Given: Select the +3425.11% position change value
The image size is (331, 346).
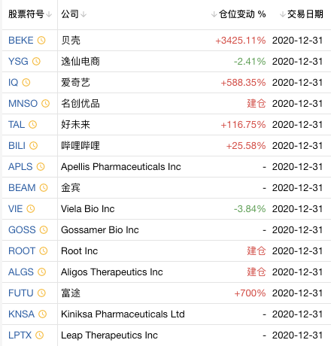Looking at the screenshot, I should [x=241, y=41].
